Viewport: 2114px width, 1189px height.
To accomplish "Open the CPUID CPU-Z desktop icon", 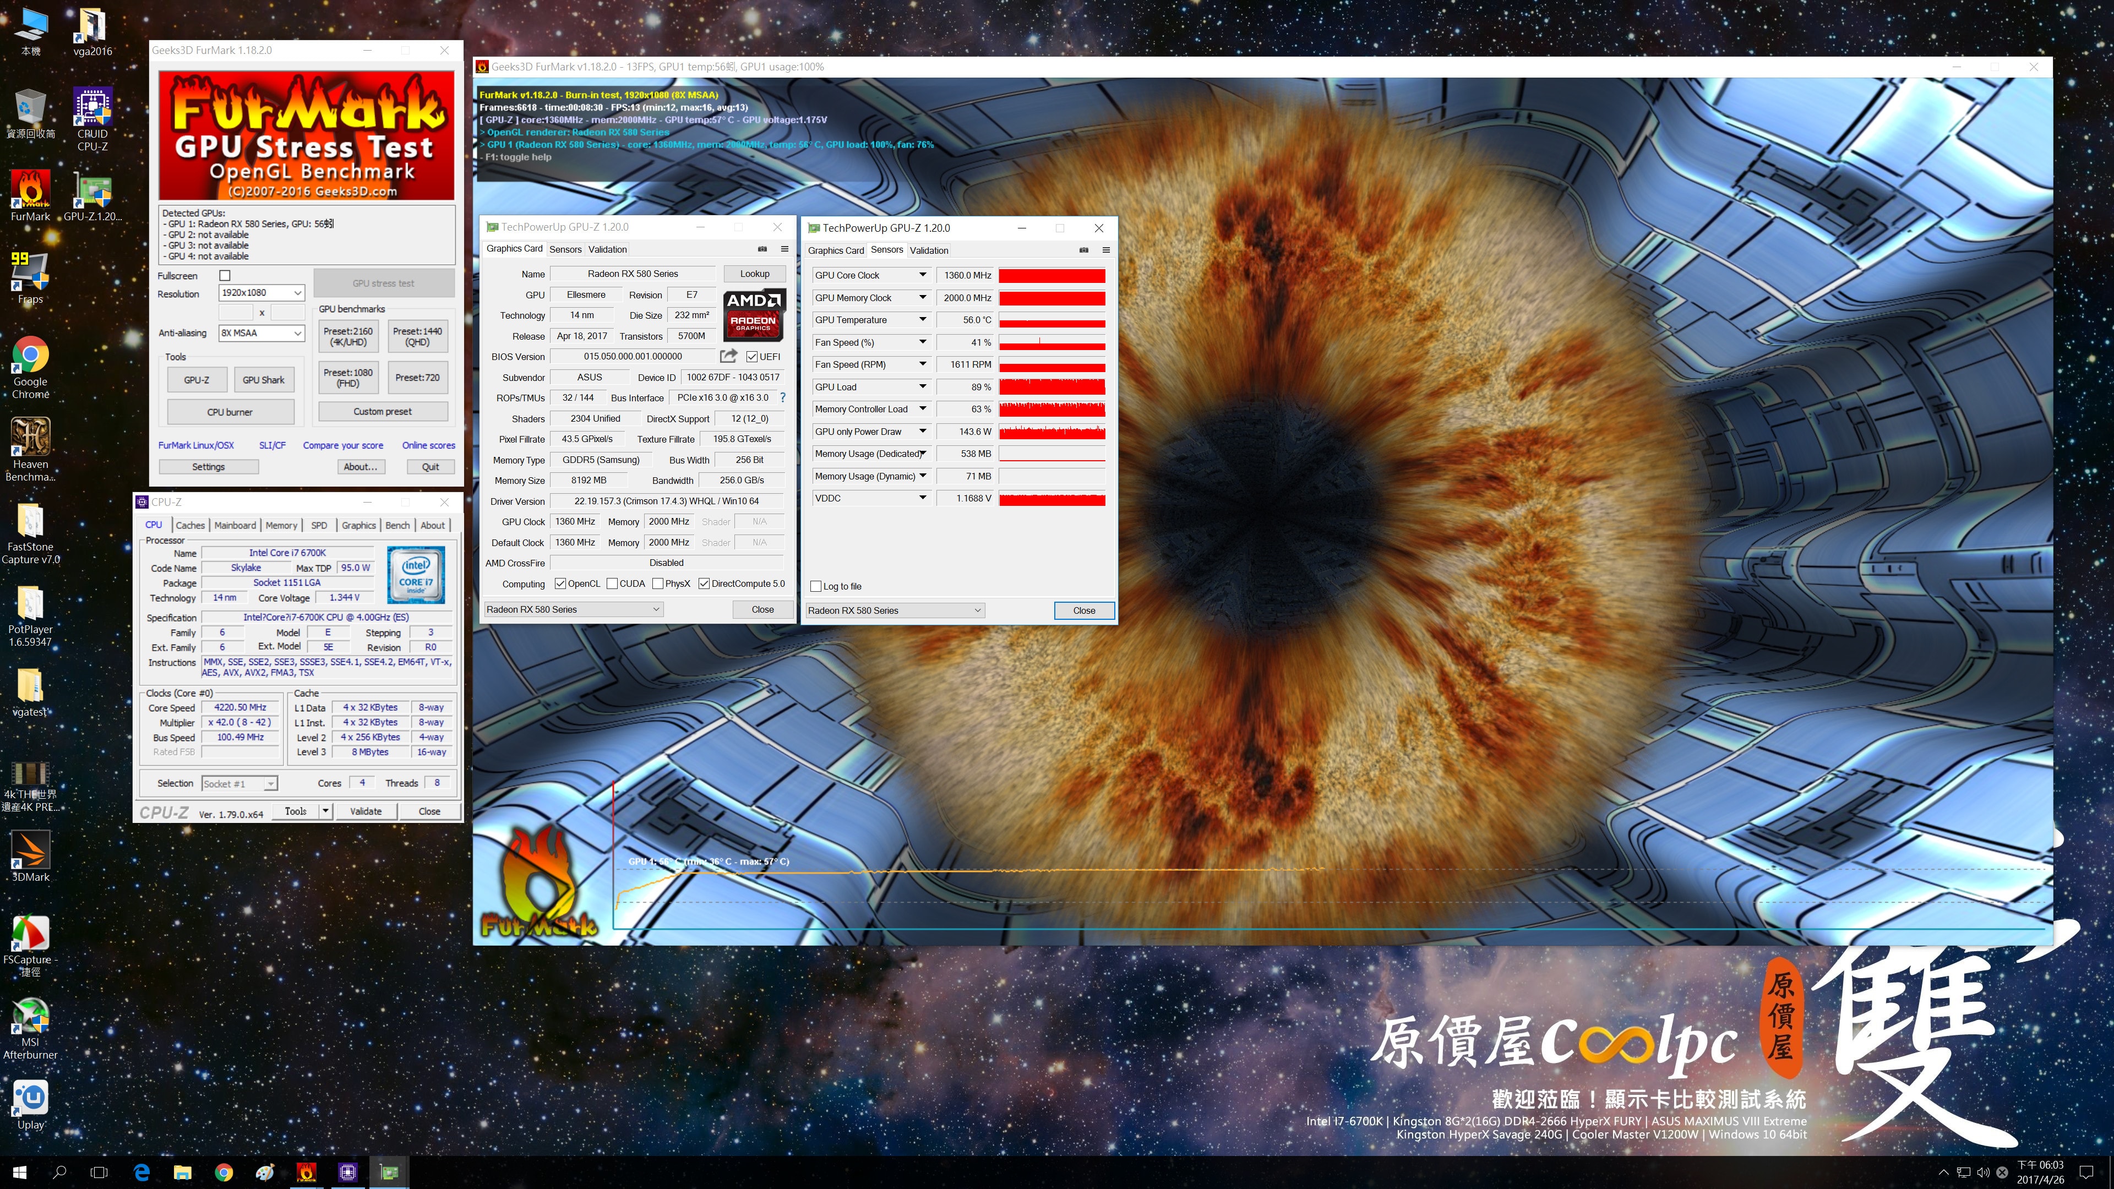I will [92, 118].
